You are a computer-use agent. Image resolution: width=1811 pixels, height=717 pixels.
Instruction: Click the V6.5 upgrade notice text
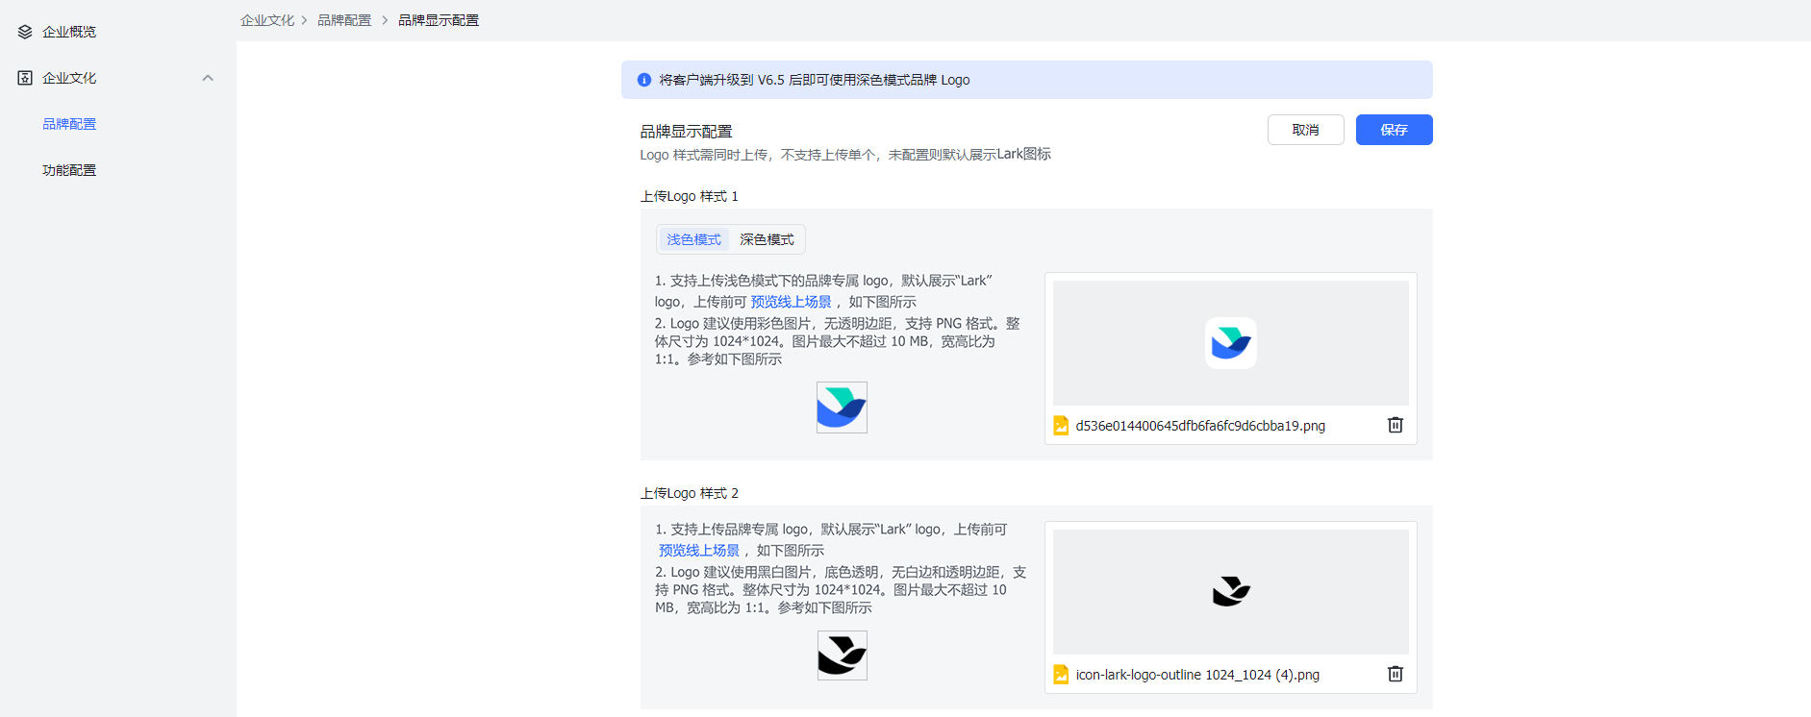pos(814,80)
